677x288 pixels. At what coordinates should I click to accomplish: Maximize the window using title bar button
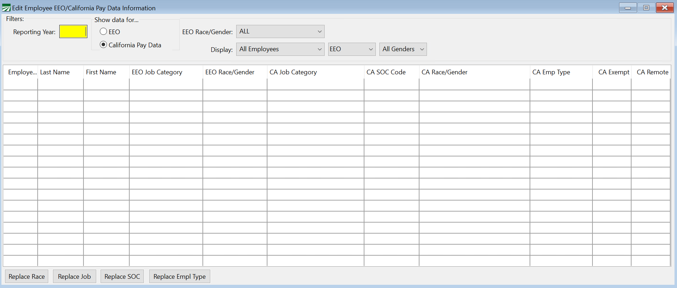coord(646,8)
